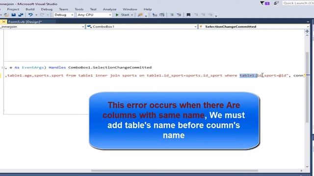Toggle a bookmark using the bookmark icon

[188, 15]
